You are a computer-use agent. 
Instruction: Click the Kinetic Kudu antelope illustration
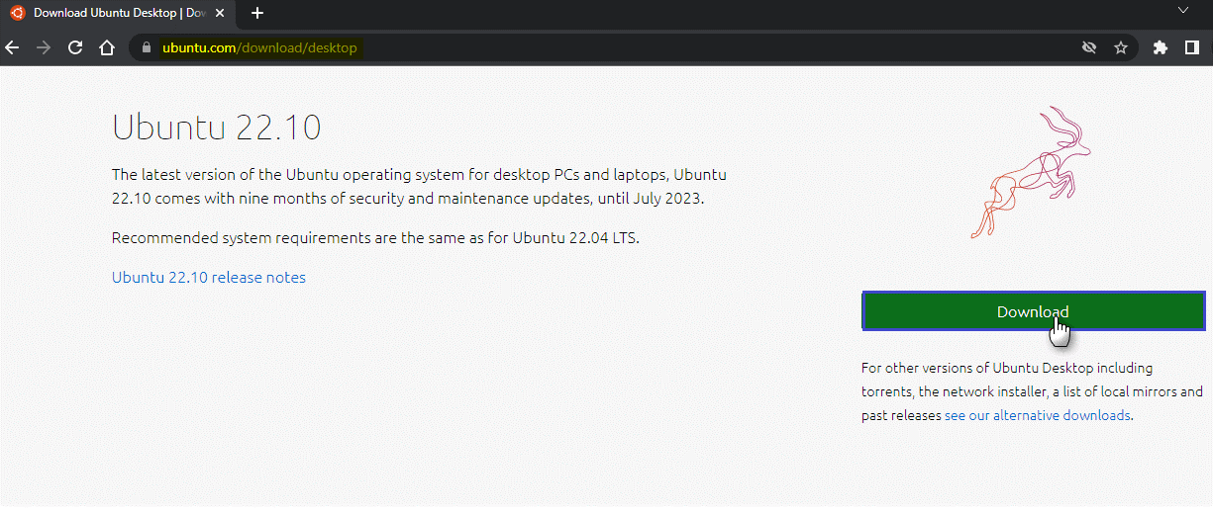coord(1030,174)
